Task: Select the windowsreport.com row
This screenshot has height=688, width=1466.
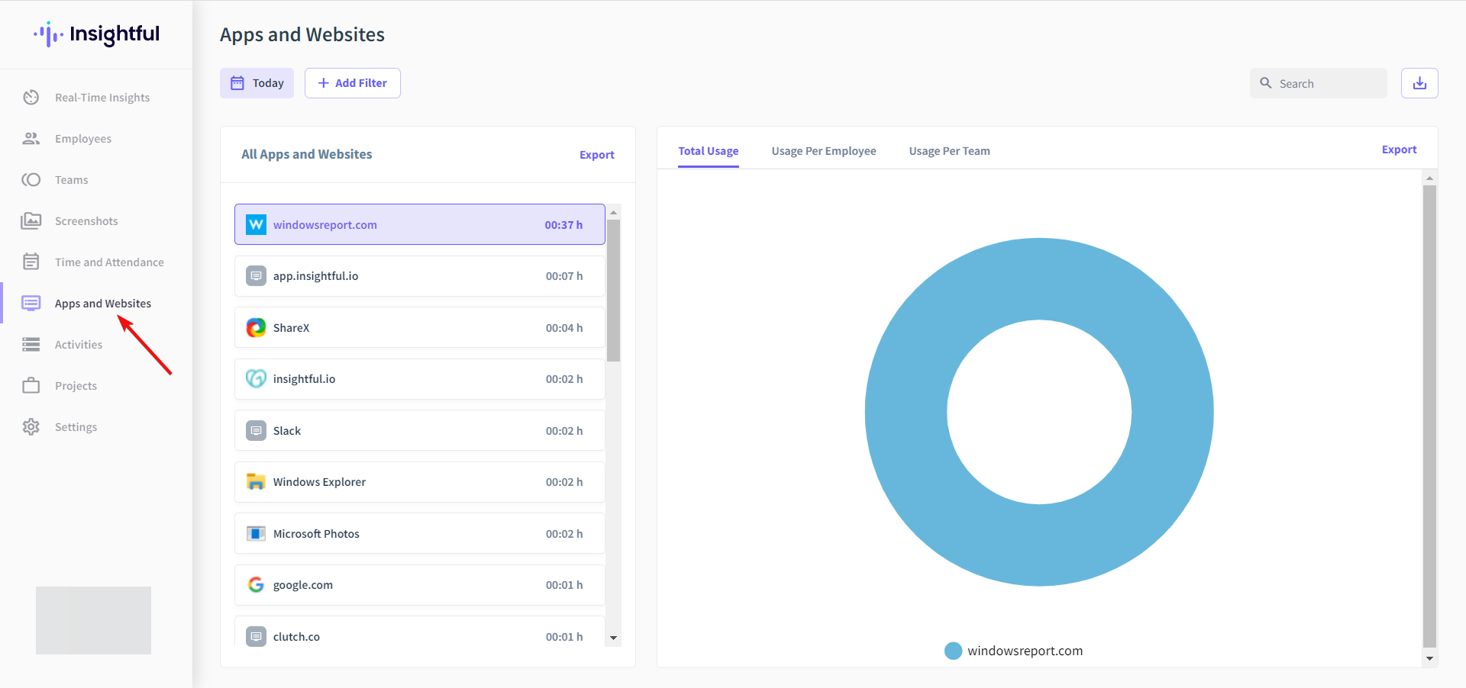Action: coord(420,224)
